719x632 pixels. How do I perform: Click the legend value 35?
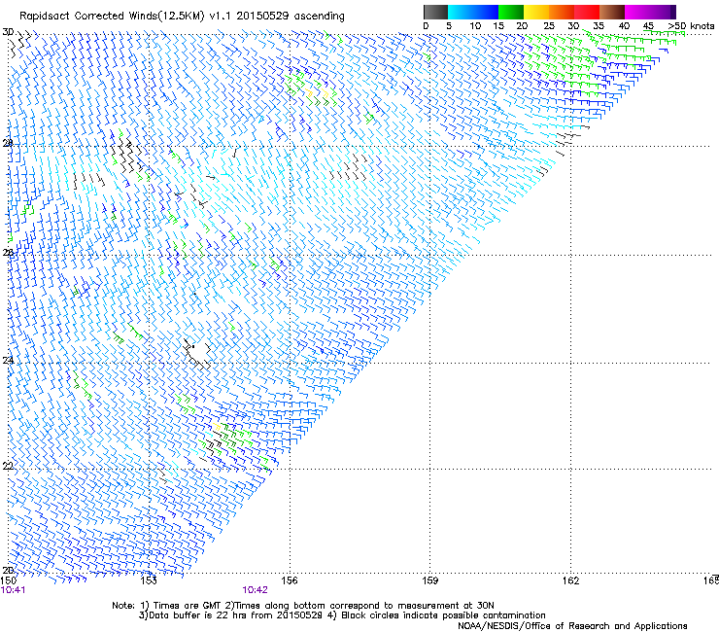(599, 26)
